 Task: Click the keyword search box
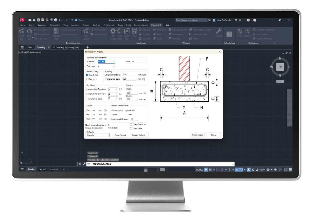pos(191,20)
